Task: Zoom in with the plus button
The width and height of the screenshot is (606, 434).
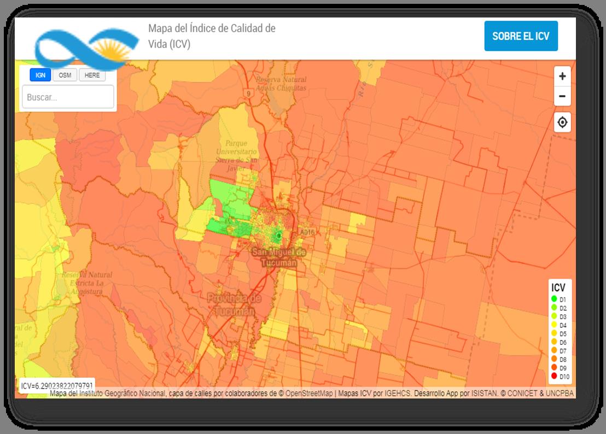Action: tap(562, 76)
